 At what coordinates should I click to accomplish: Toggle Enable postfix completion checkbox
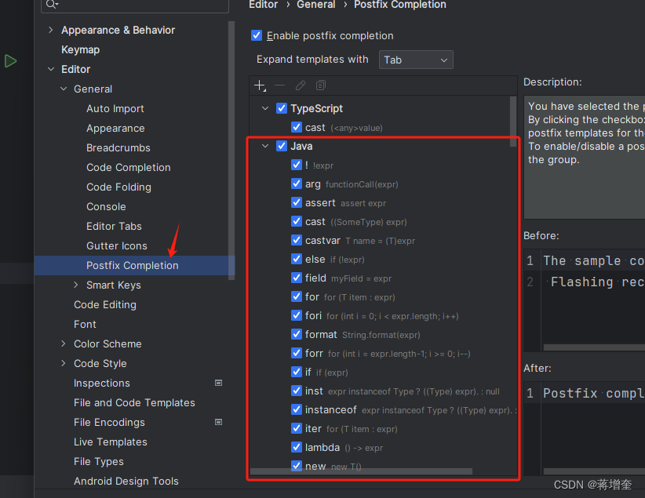pos(257,35)
